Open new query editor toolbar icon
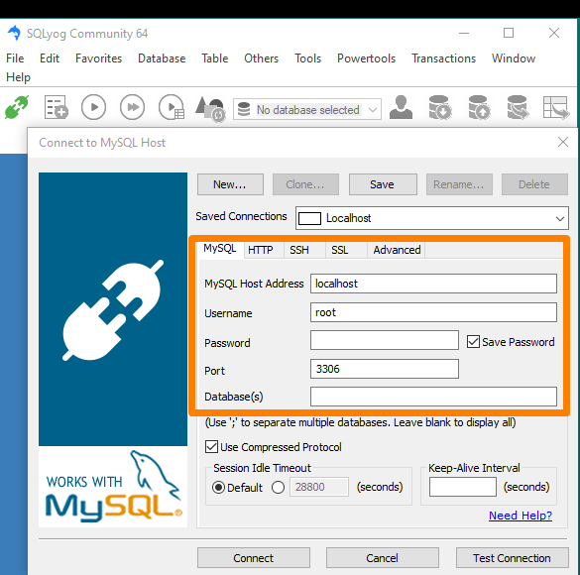 [x=56, y=108]
